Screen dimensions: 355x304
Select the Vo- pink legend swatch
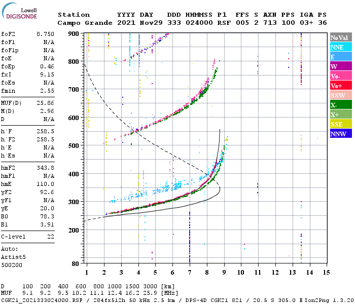[341, 76]
